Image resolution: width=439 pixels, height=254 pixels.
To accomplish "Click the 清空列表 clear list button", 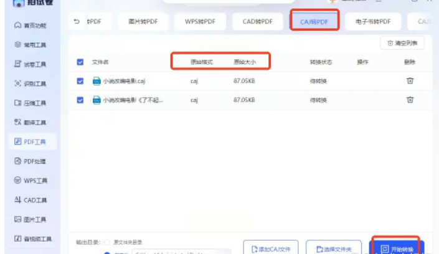I will [x=402, y=43].
